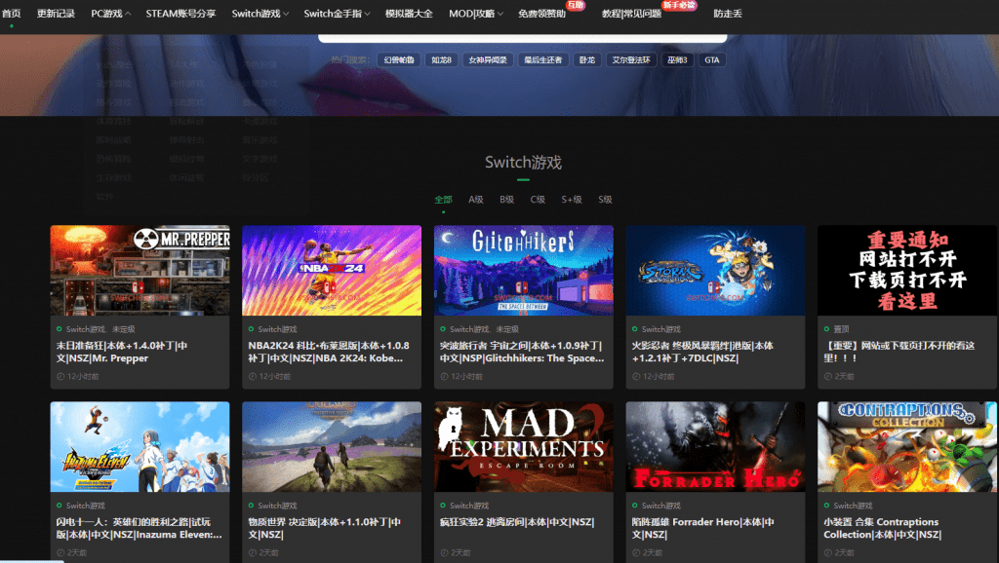999x563 pixels.
Task: Expand the Switch游戏 navigation dropdown
Action: (x=260, y=14)
